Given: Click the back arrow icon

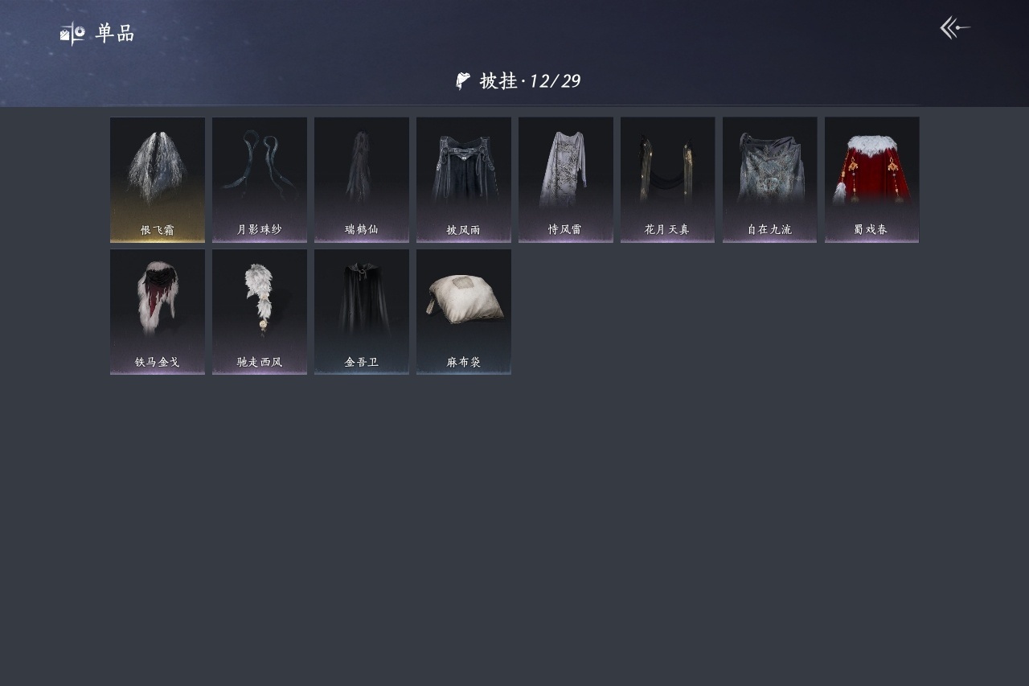Looking at the screenshot, I should [x=955, y=28].
